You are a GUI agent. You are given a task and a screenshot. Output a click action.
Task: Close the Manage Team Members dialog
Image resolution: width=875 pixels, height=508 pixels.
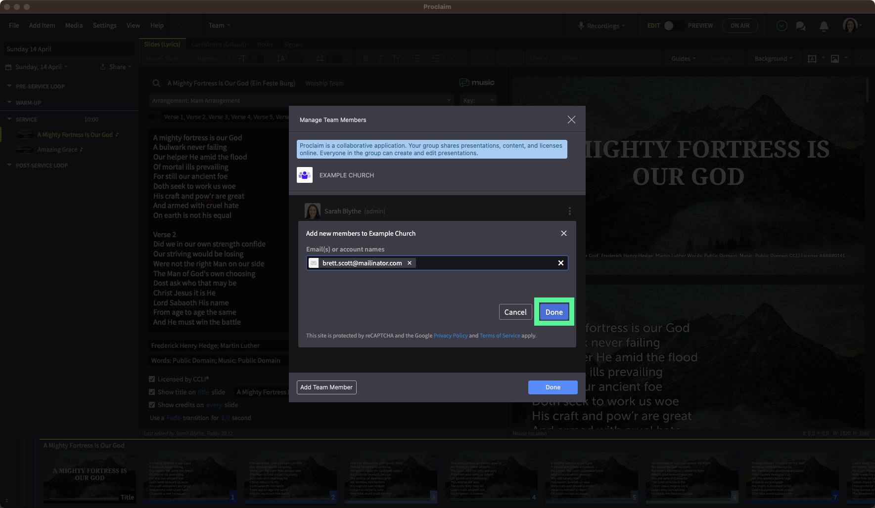[571, 120]
